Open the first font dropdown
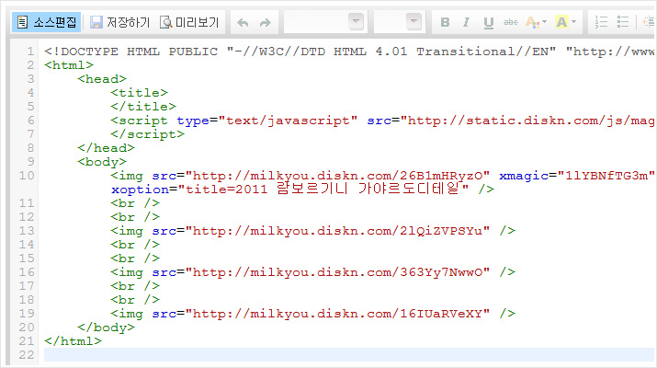Image resolution: width=657 pixels, height=368 pixels. [x=323, y=21]
